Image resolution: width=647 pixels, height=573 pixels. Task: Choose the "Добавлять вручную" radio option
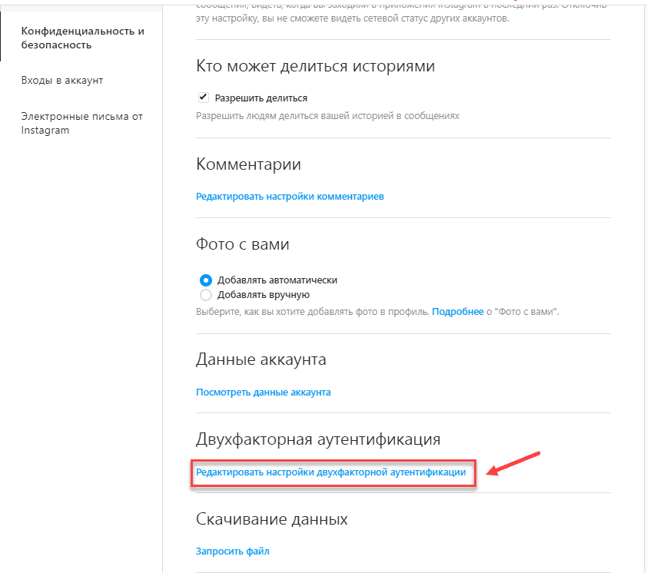coord(205,294)
